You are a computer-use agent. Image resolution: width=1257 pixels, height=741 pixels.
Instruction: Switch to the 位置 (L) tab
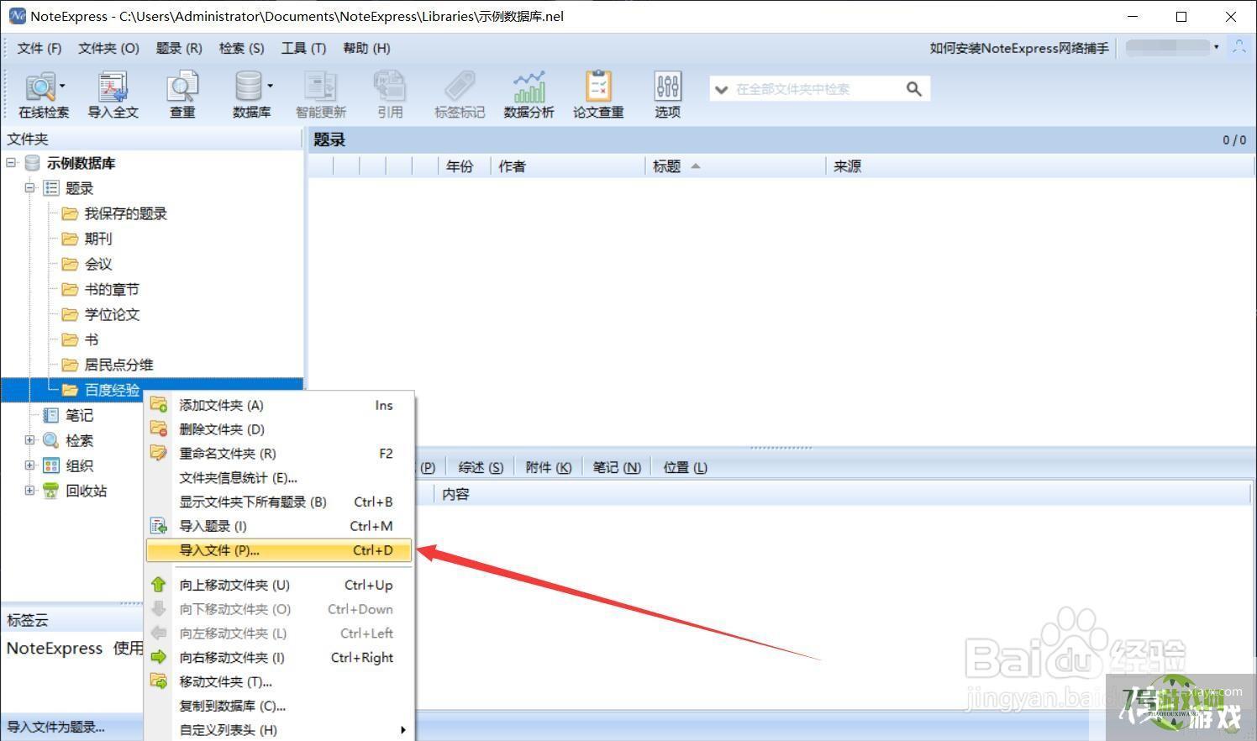(686, 467)
